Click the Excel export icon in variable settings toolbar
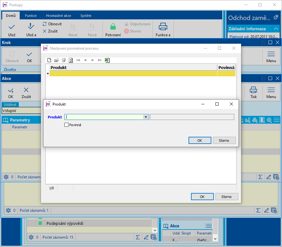282x247 pixels. [x=107, y=60]
